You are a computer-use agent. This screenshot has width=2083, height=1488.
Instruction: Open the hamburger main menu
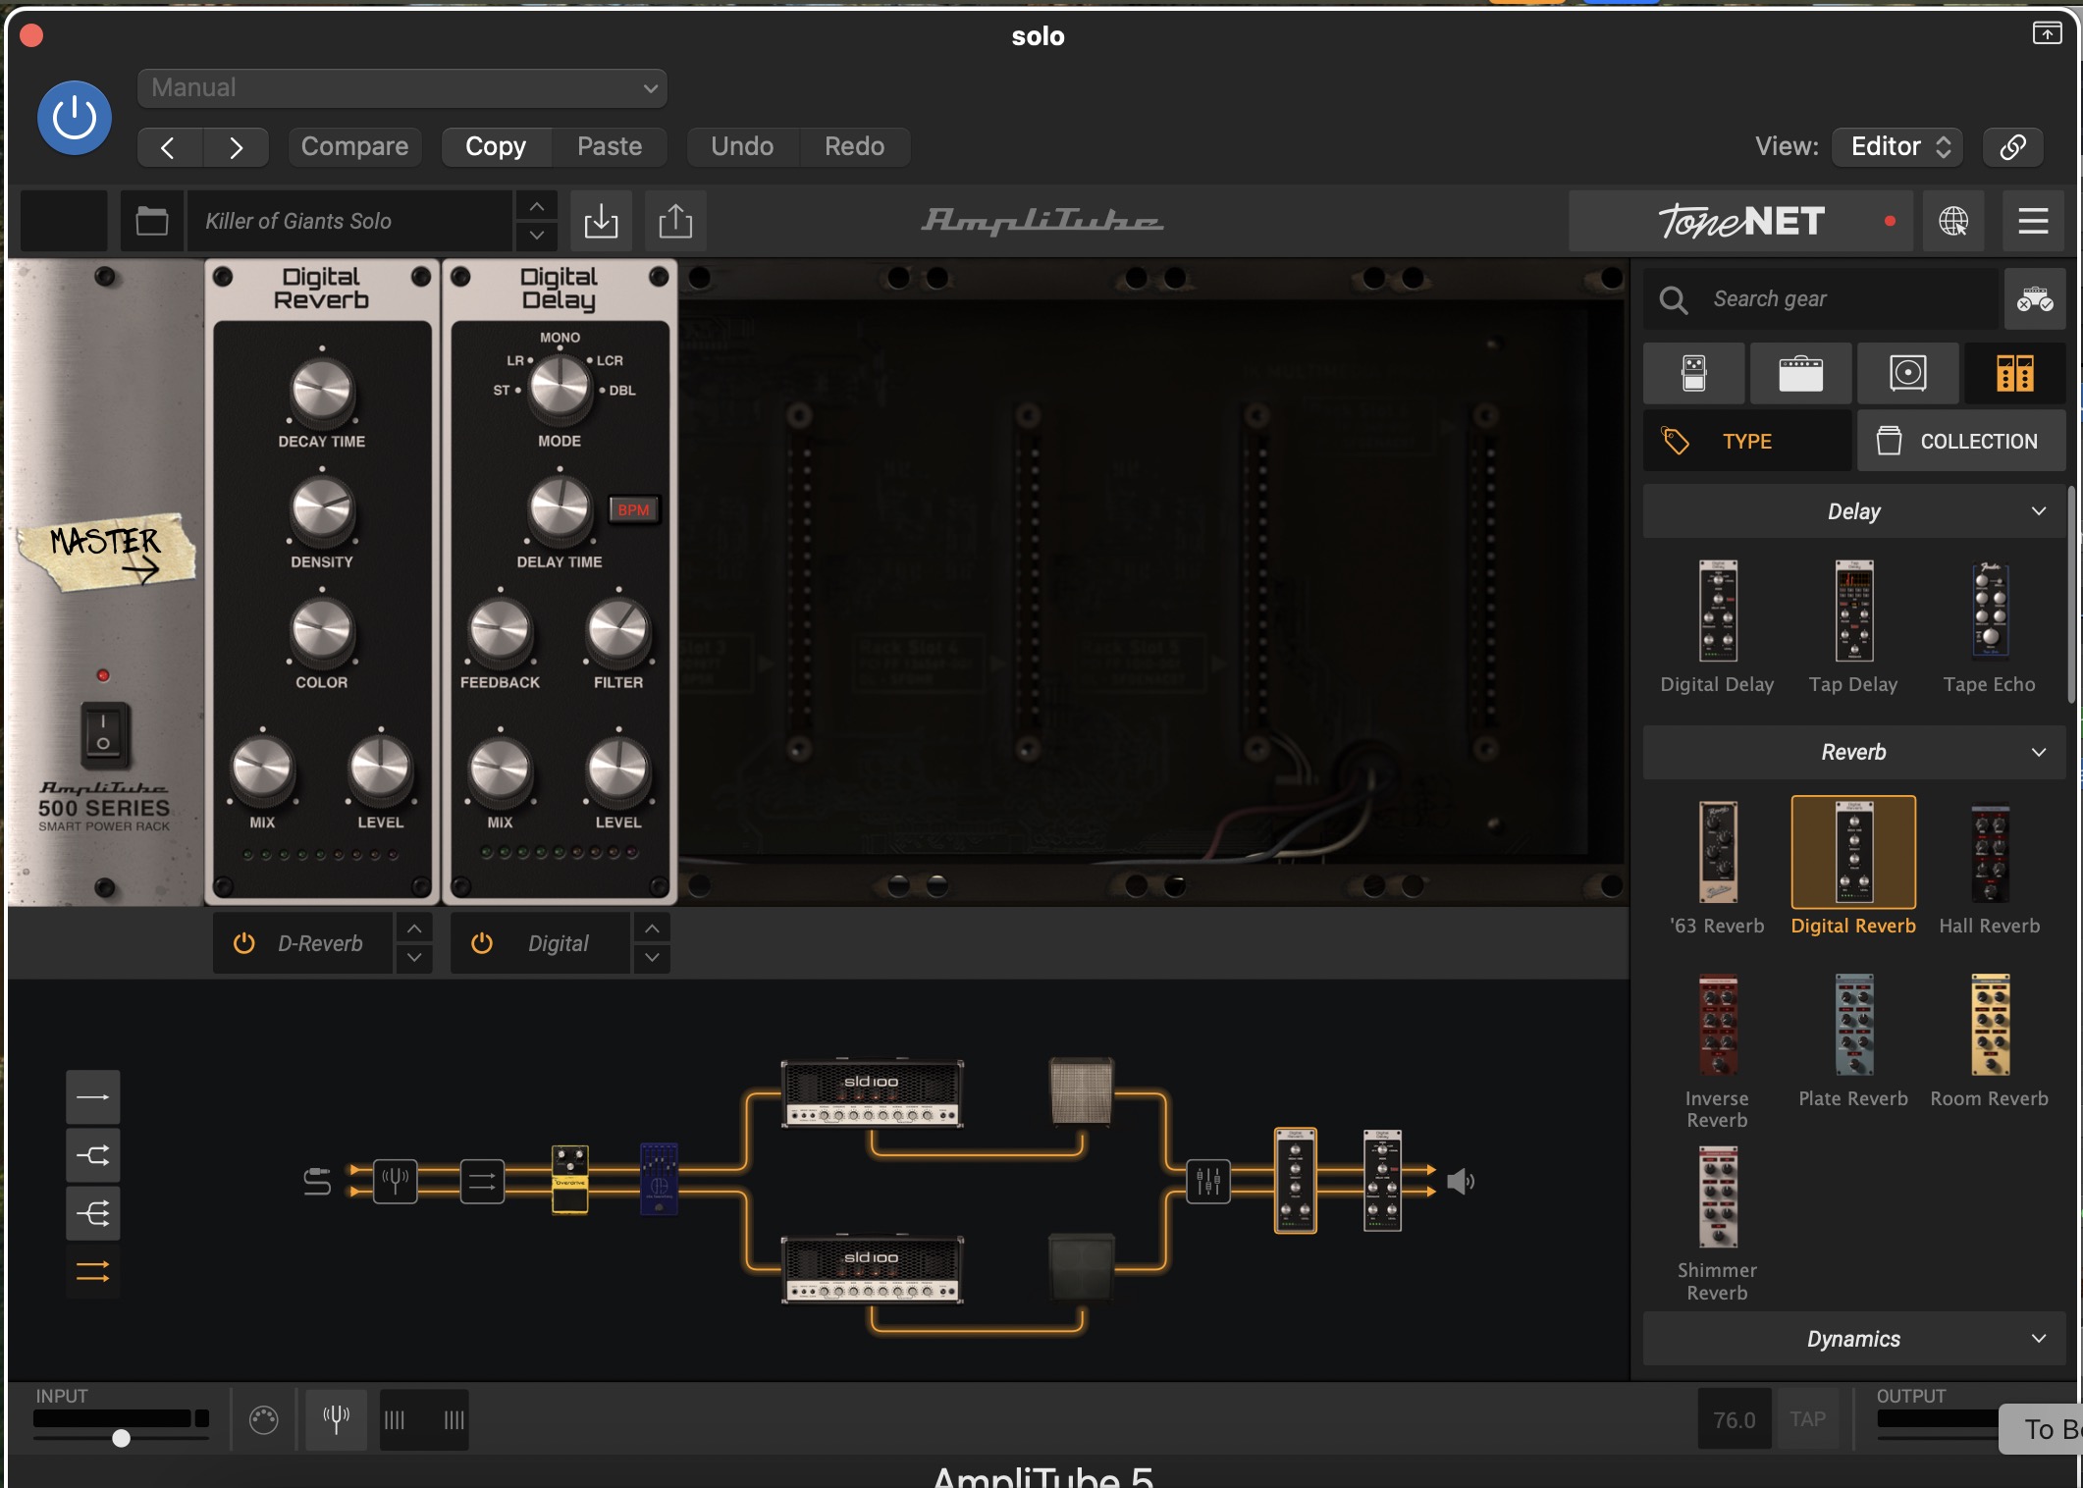tap(2033, 221)
